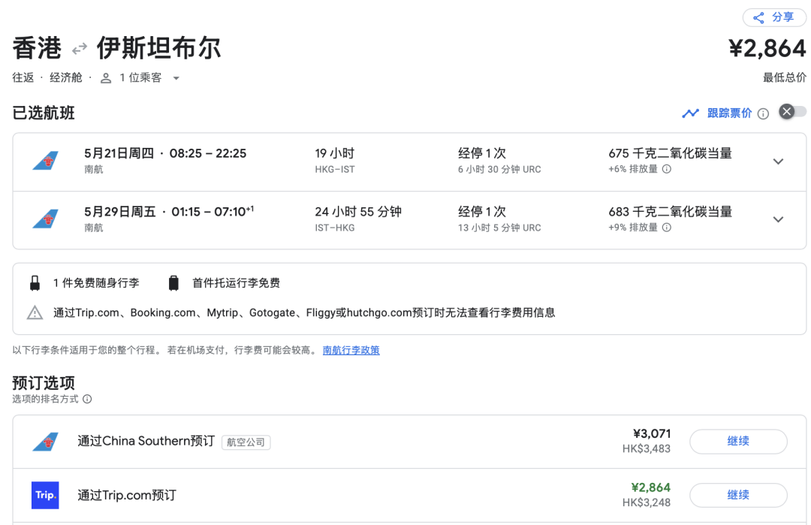Open the passenger count dropdown

[x=176, y=77]
